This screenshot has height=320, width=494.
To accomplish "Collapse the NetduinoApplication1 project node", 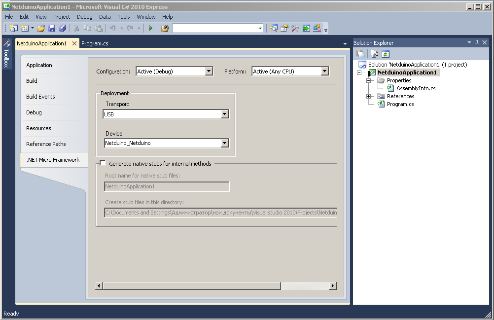I will pos(359,73).
